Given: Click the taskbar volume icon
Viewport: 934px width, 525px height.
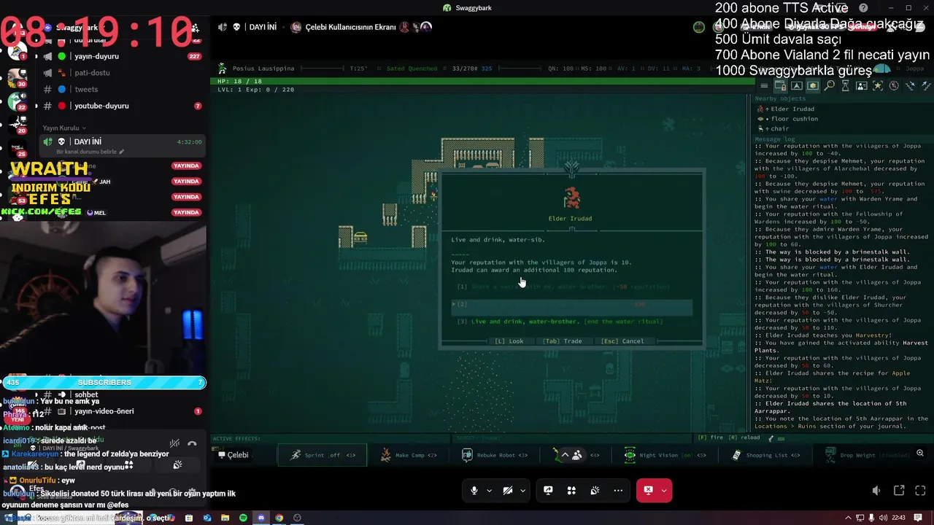Looking at the screenshot, I should [883, 518].
